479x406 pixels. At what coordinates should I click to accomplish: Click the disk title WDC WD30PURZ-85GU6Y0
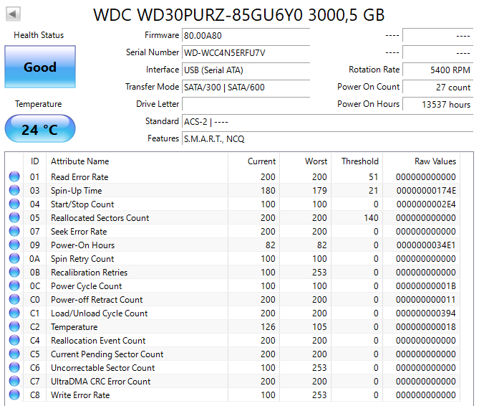(238, 14)
